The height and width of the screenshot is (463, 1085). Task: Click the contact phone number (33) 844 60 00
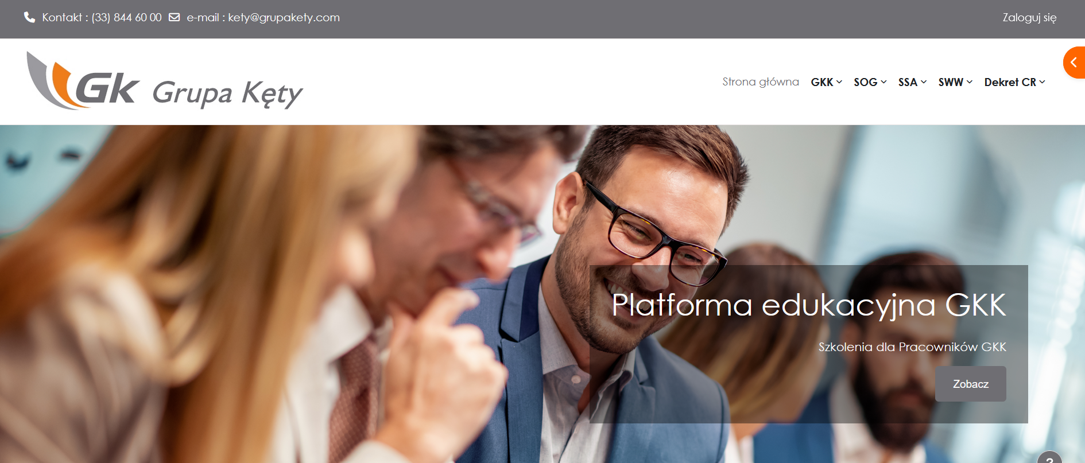point(126,18)
